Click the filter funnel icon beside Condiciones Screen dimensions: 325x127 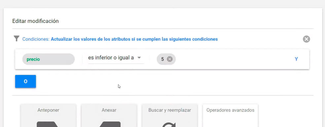(x=17, y=38)
